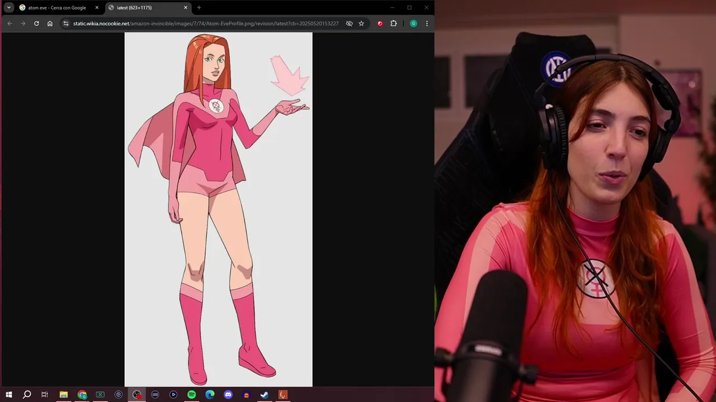
Task: Open the circular play-button taskbar app
Action: pos(173,395)
